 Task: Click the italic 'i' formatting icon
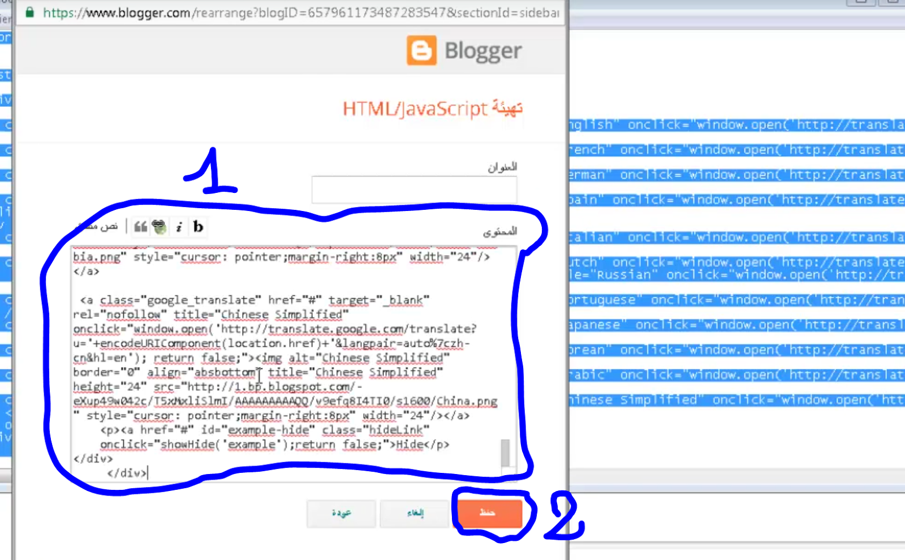click(x=179, y=227)
